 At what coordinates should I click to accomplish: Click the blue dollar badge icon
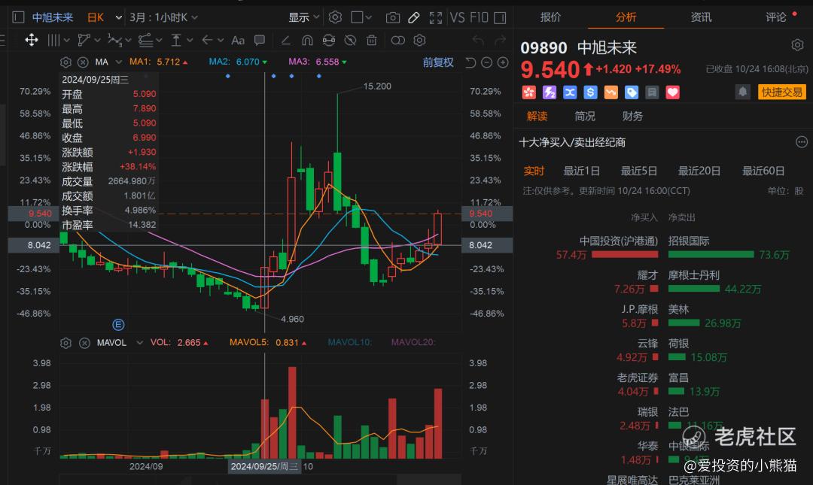(590, 92)
